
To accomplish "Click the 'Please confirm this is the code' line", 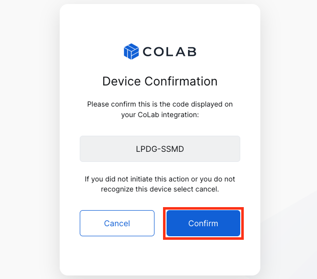I will (x=160, y=104).
